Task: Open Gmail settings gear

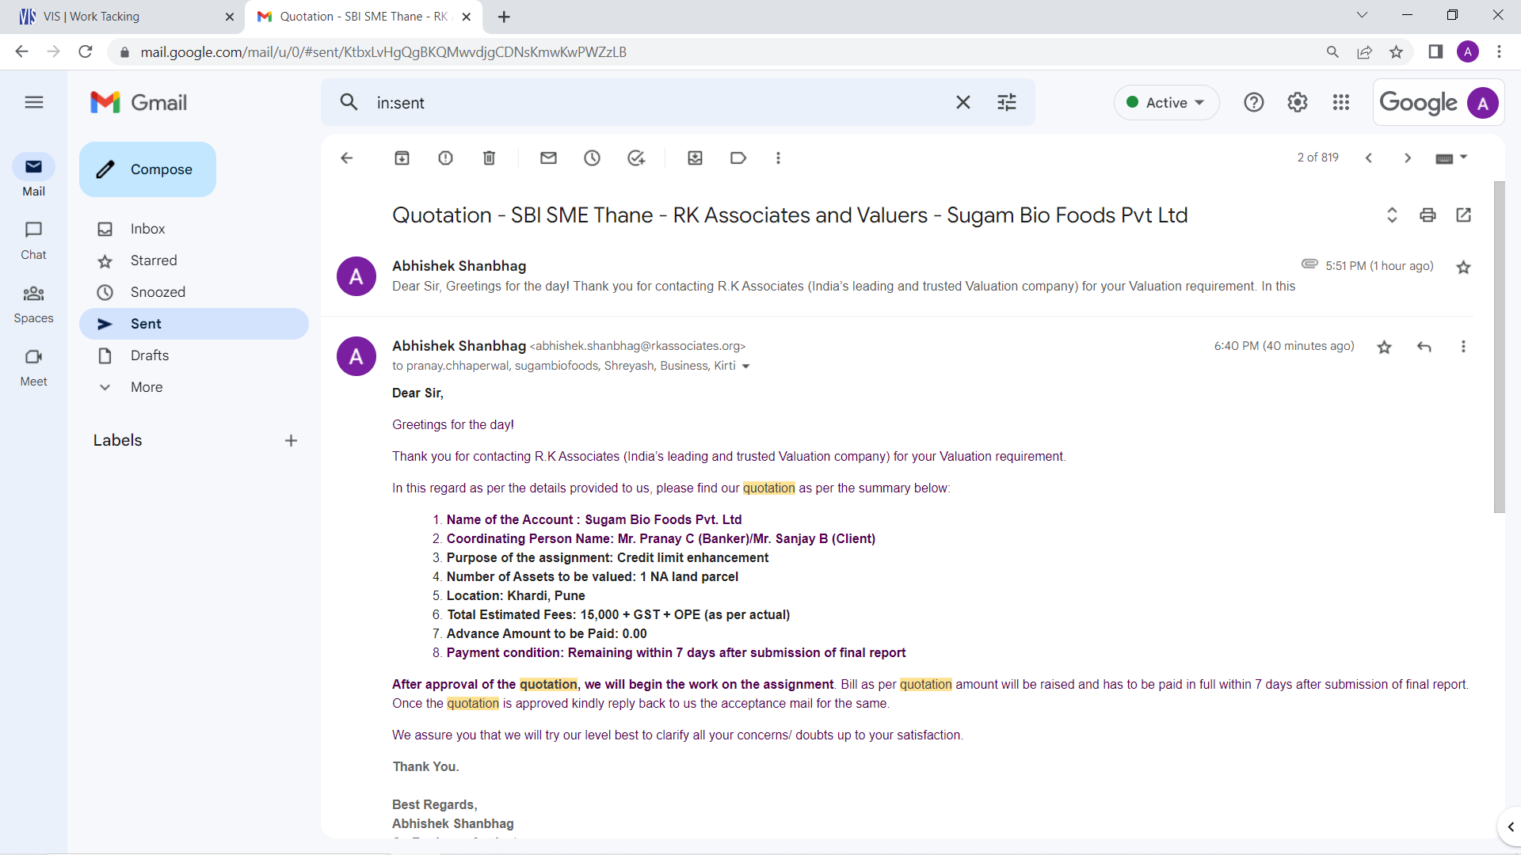Action: tap(1298, 102)
